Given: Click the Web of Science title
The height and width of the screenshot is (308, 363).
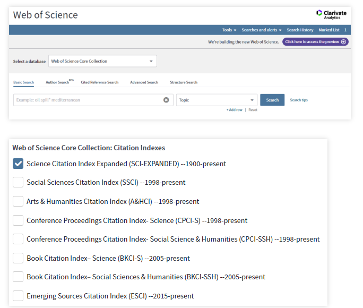Looking at the screenshot, I should pos(46,15).
